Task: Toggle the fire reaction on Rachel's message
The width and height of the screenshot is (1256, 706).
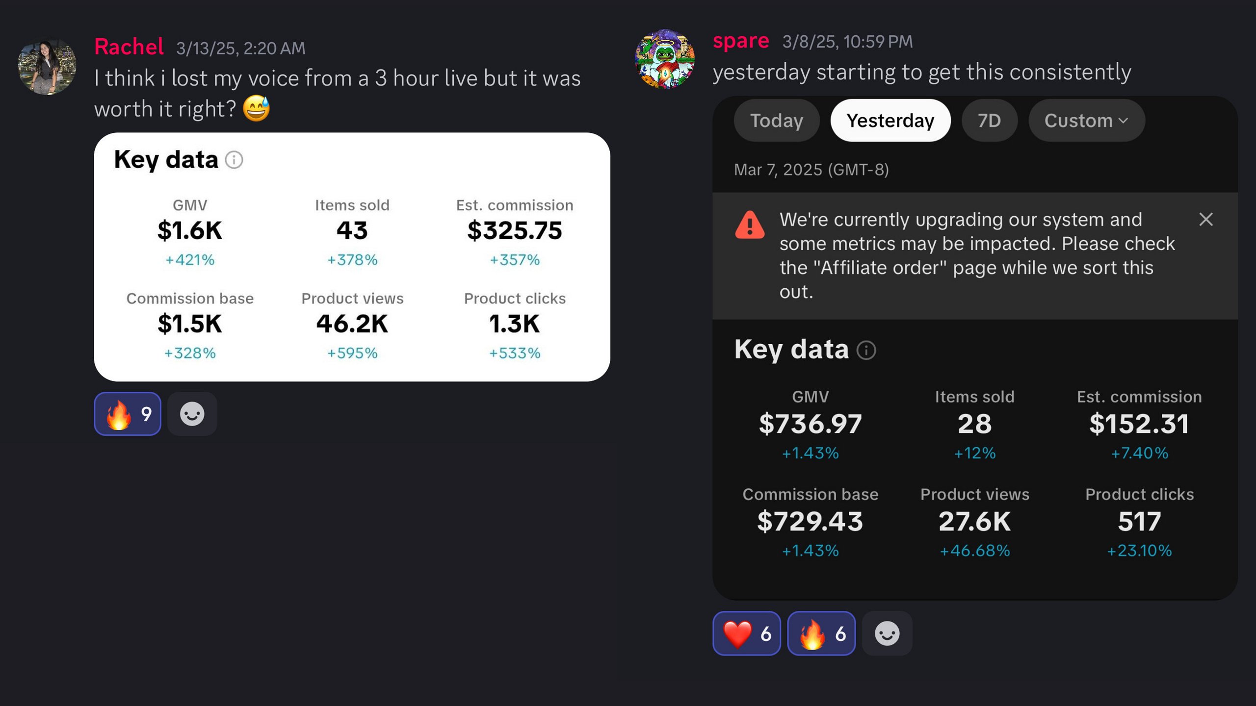Action: pos(128,414)
